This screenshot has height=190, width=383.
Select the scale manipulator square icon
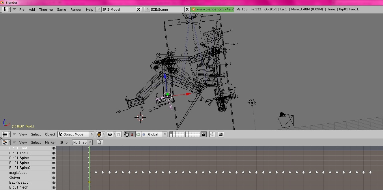click(143, 134)
